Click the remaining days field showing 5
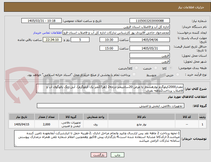 point(80,40)
